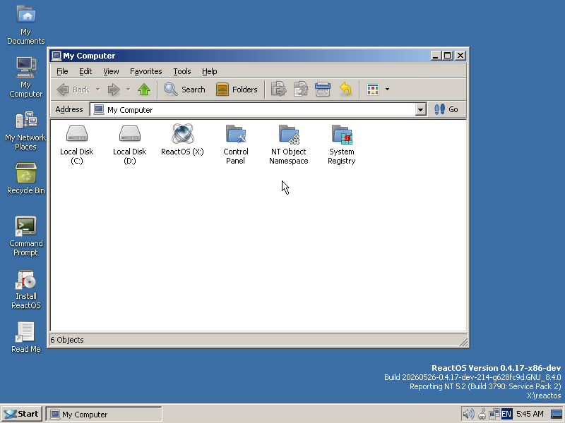Screen dimensions: 565x423
Task: Open the Edit menu
Action: [85, 71]
